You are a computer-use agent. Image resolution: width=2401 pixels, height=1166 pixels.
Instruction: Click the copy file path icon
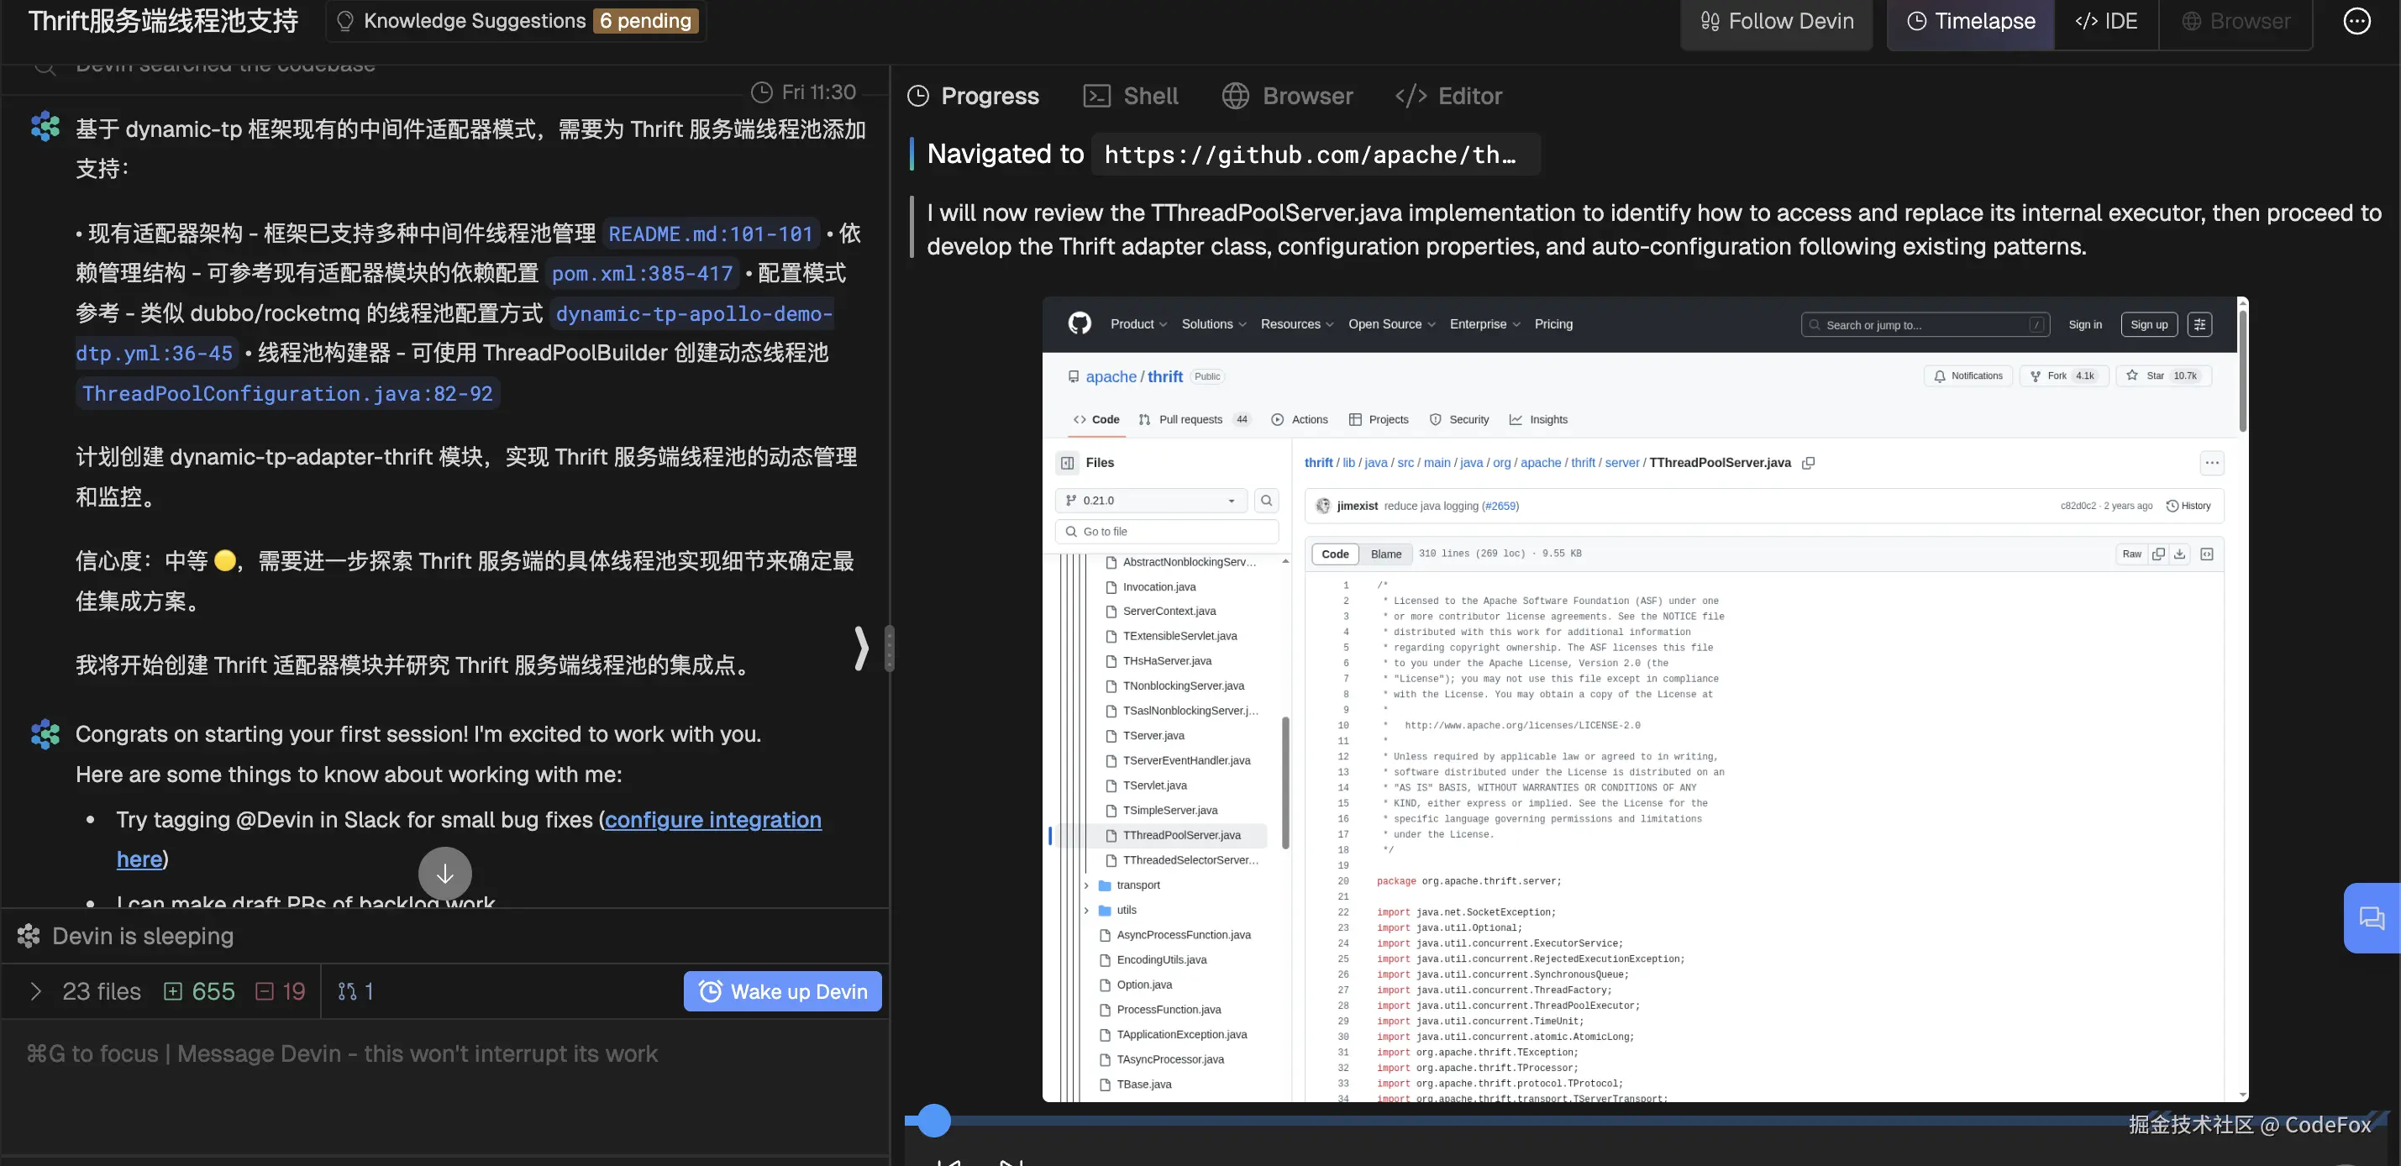tap(1808, 462)
